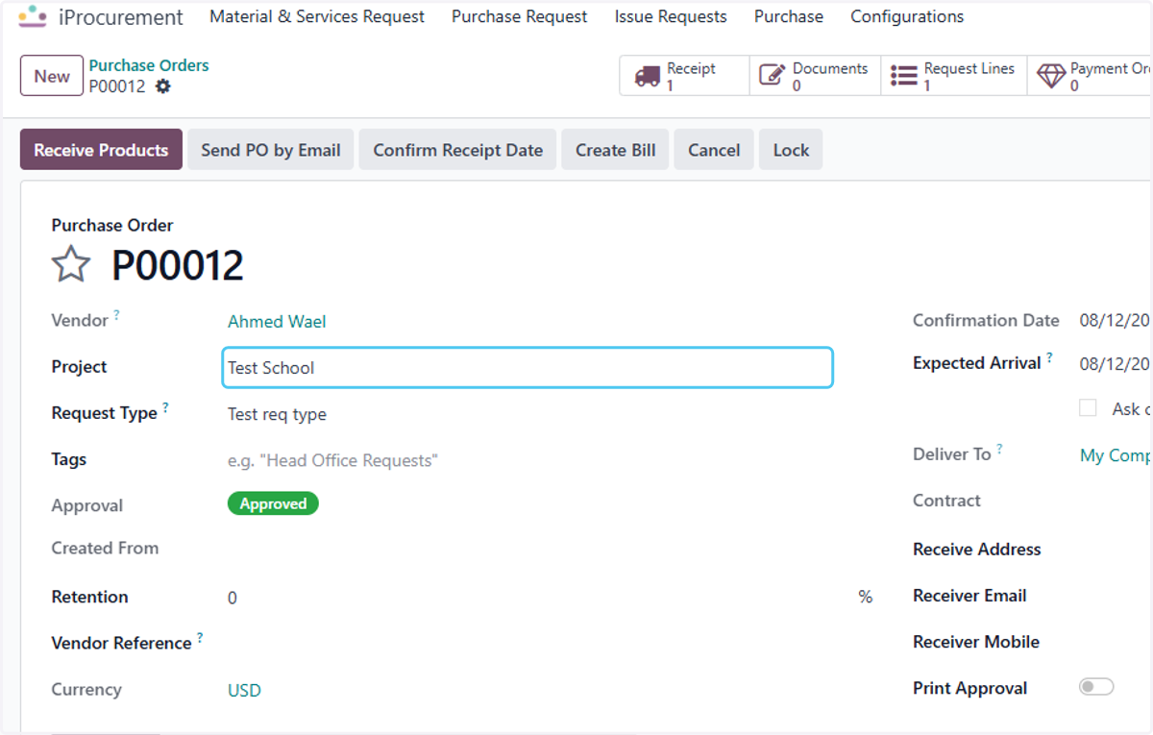Click the Request Lines list icon
1153x735 pixels.
click(903, 76)
